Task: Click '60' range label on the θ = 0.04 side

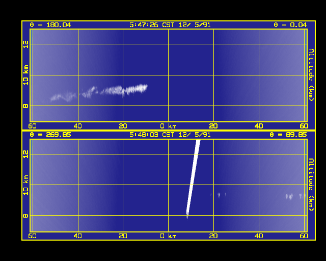Action: (x=304, y=126)
